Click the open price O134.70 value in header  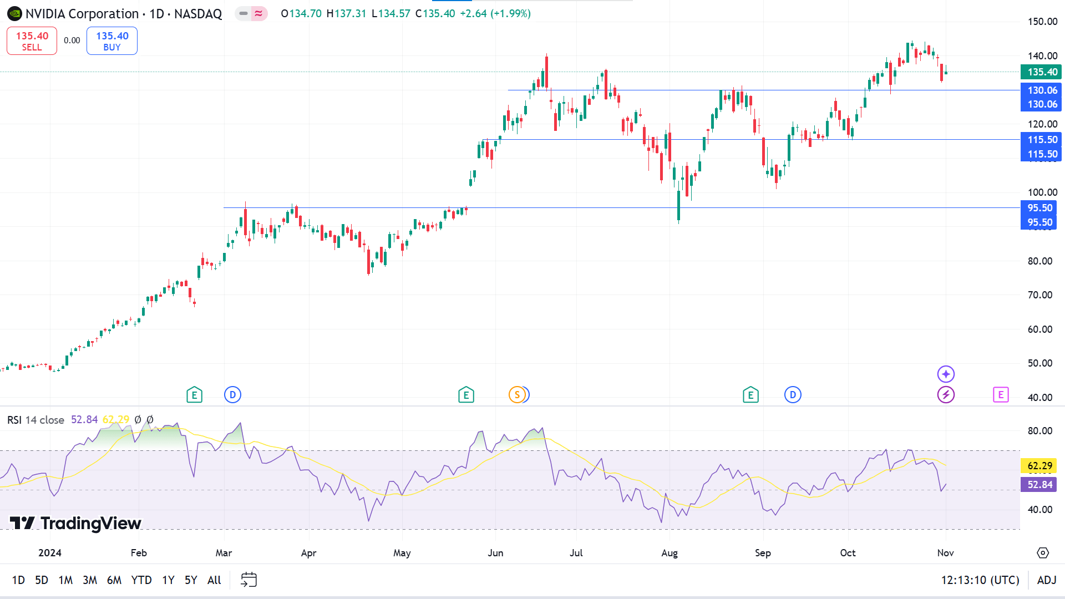301,13
